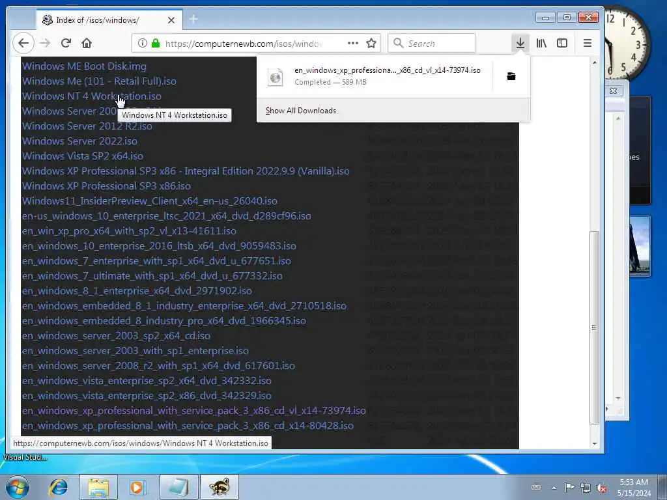Show site information for the page
This screenshot has width=667, height=500.
point(143,43)
